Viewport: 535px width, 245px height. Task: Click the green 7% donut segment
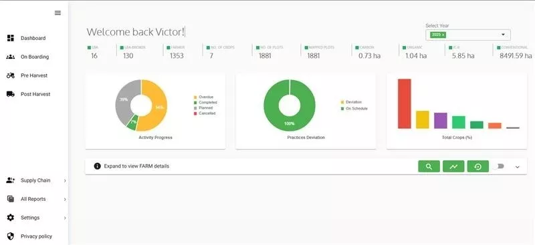[132, 123]
